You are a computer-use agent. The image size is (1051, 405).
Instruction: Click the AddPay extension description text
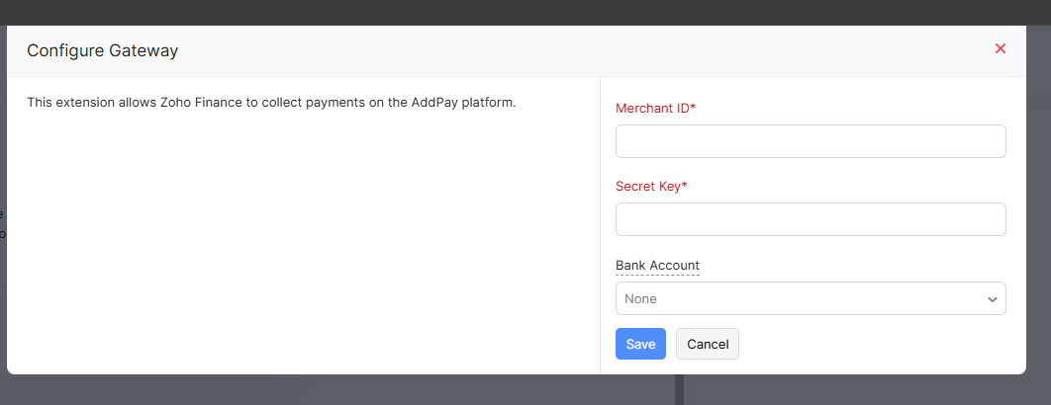point(271,102)
